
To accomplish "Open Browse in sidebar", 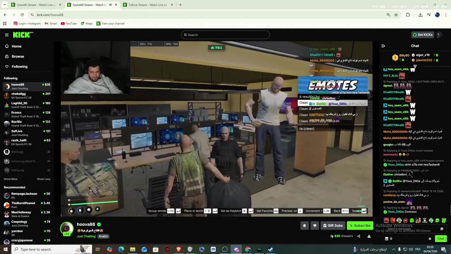I will [x=14, y=56].
